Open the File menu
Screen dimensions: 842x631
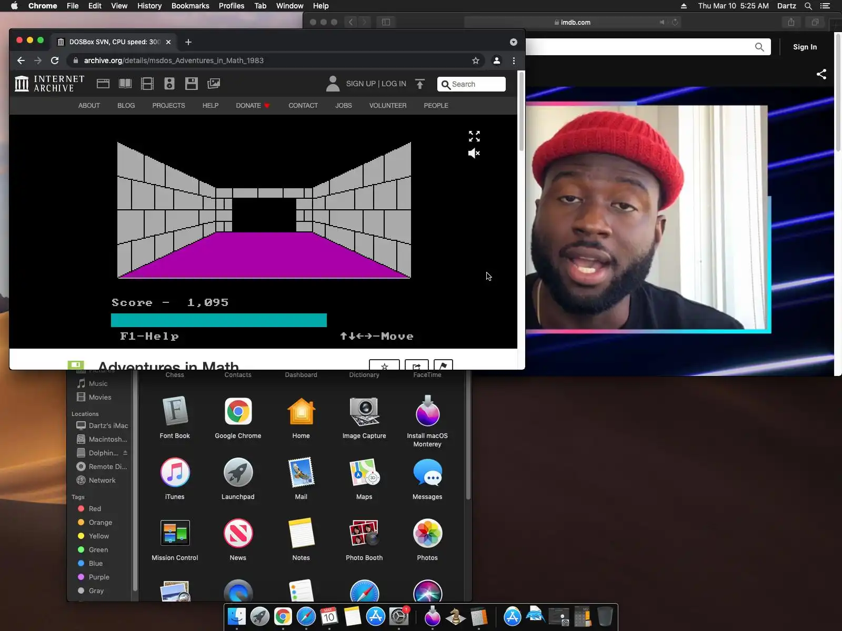pos(73,6)
